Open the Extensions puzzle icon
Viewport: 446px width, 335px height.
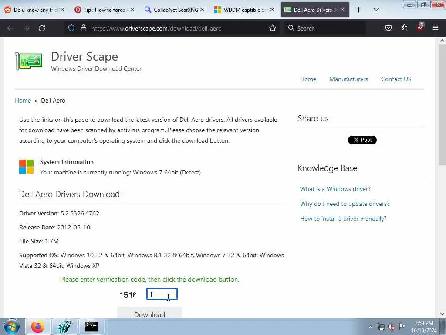[404, 28]
